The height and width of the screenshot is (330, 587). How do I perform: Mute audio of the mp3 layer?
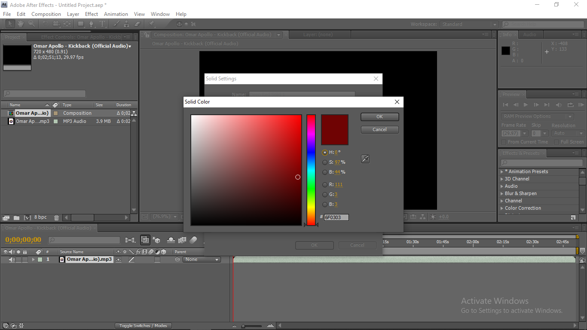click(x=12, y=260)
